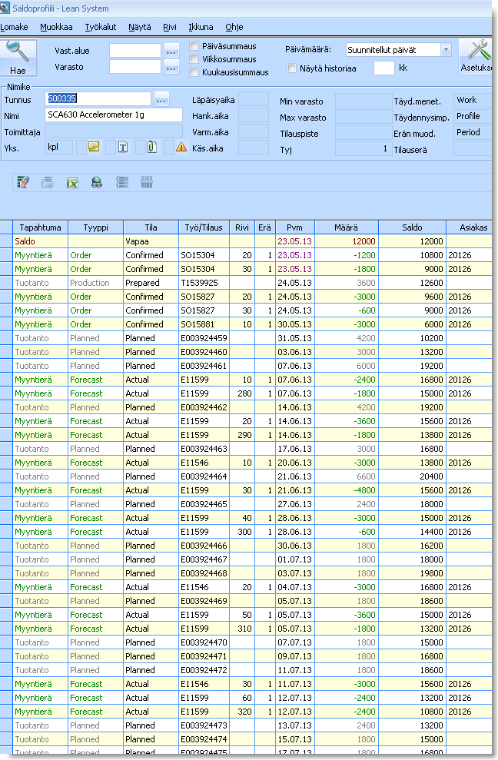
Task: Open the Päivämäärä Suunnitellut päivät dropdown
Action: click(x=446, y=49)
